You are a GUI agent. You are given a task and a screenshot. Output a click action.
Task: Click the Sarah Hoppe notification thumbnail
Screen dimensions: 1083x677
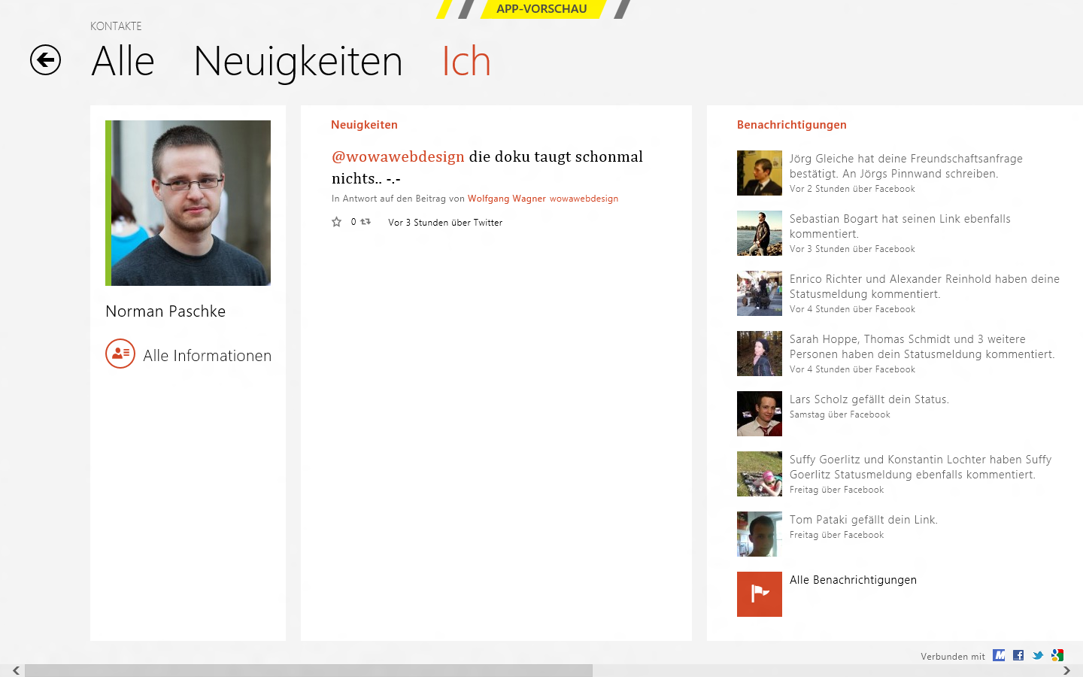pos(760,354)
